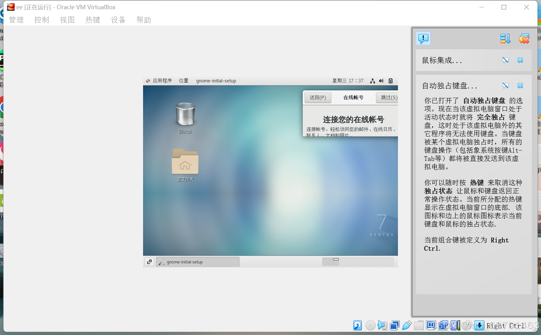This screenshot has width=541, height=335.
Task: Click the display monitor status icon
Action: pyautogui.click(x=431, y=325)
